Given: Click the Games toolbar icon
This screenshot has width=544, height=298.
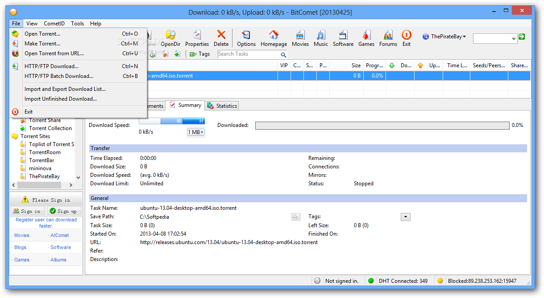Looking at the screenshot, I should click(366, 38).
